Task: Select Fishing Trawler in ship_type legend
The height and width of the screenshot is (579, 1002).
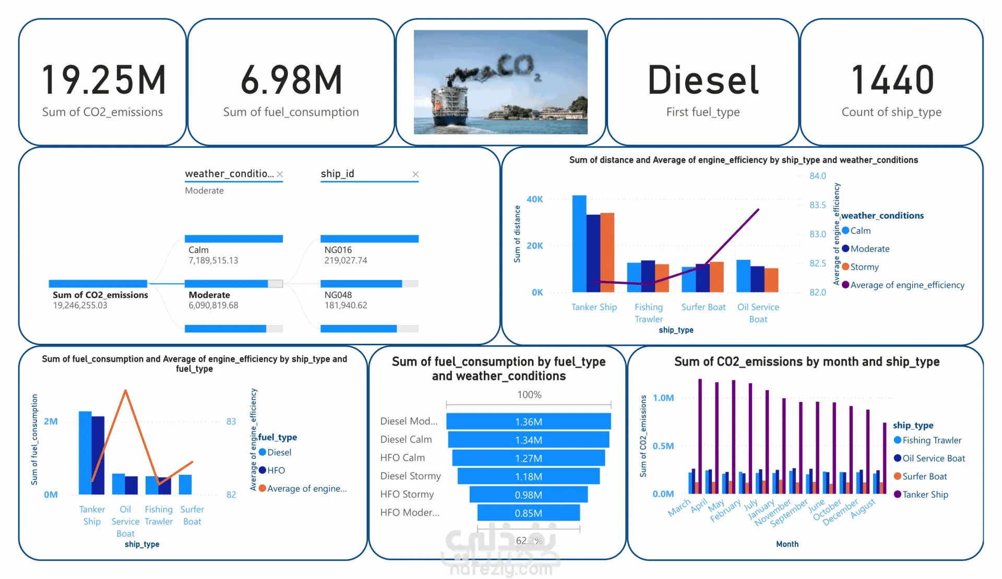Action: pyautogui.click(x=898, y=440)
